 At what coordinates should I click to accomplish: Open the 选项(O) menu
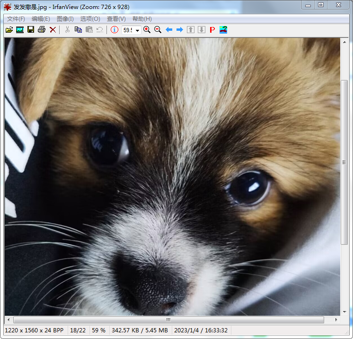(90, 18)
